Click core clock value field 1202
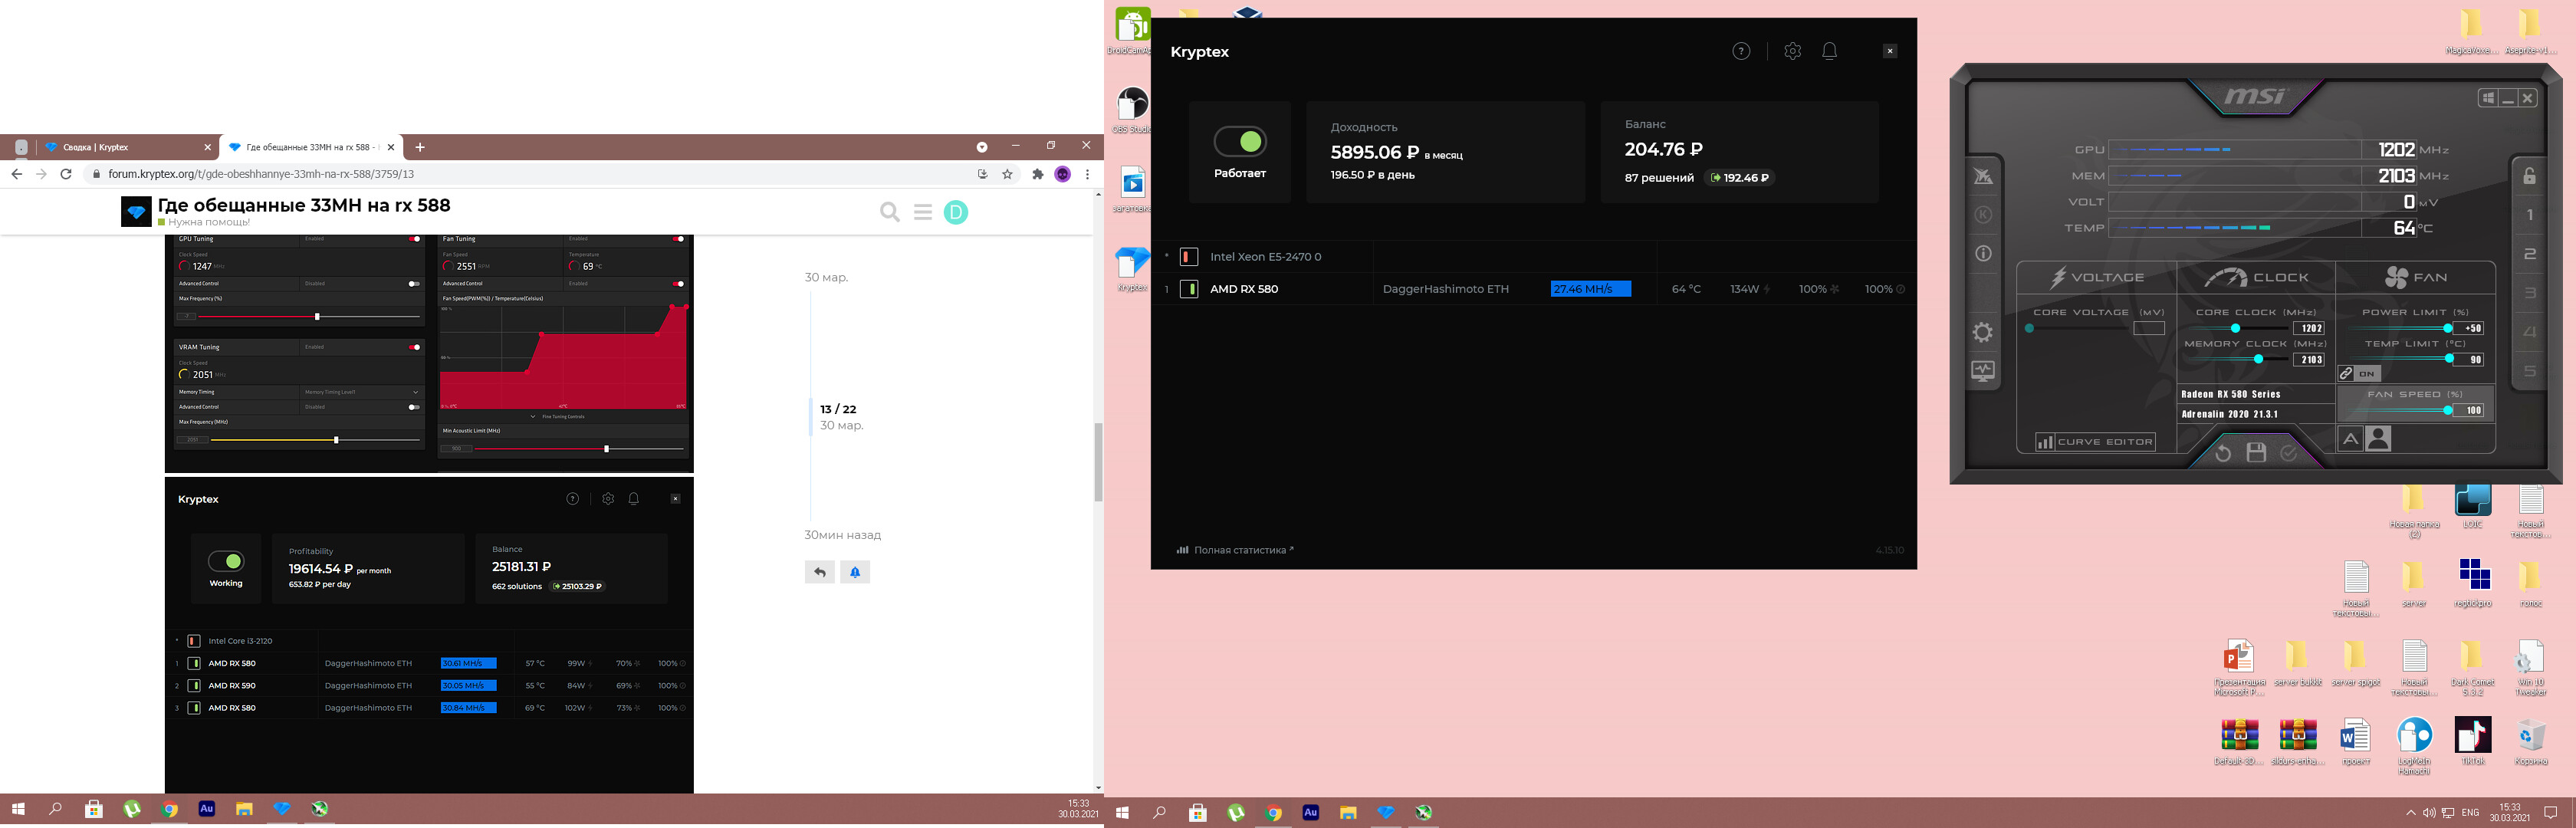 (x=2308, y=328)
